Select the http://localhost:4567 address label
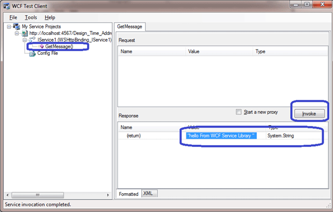 (x=70, y=33)
